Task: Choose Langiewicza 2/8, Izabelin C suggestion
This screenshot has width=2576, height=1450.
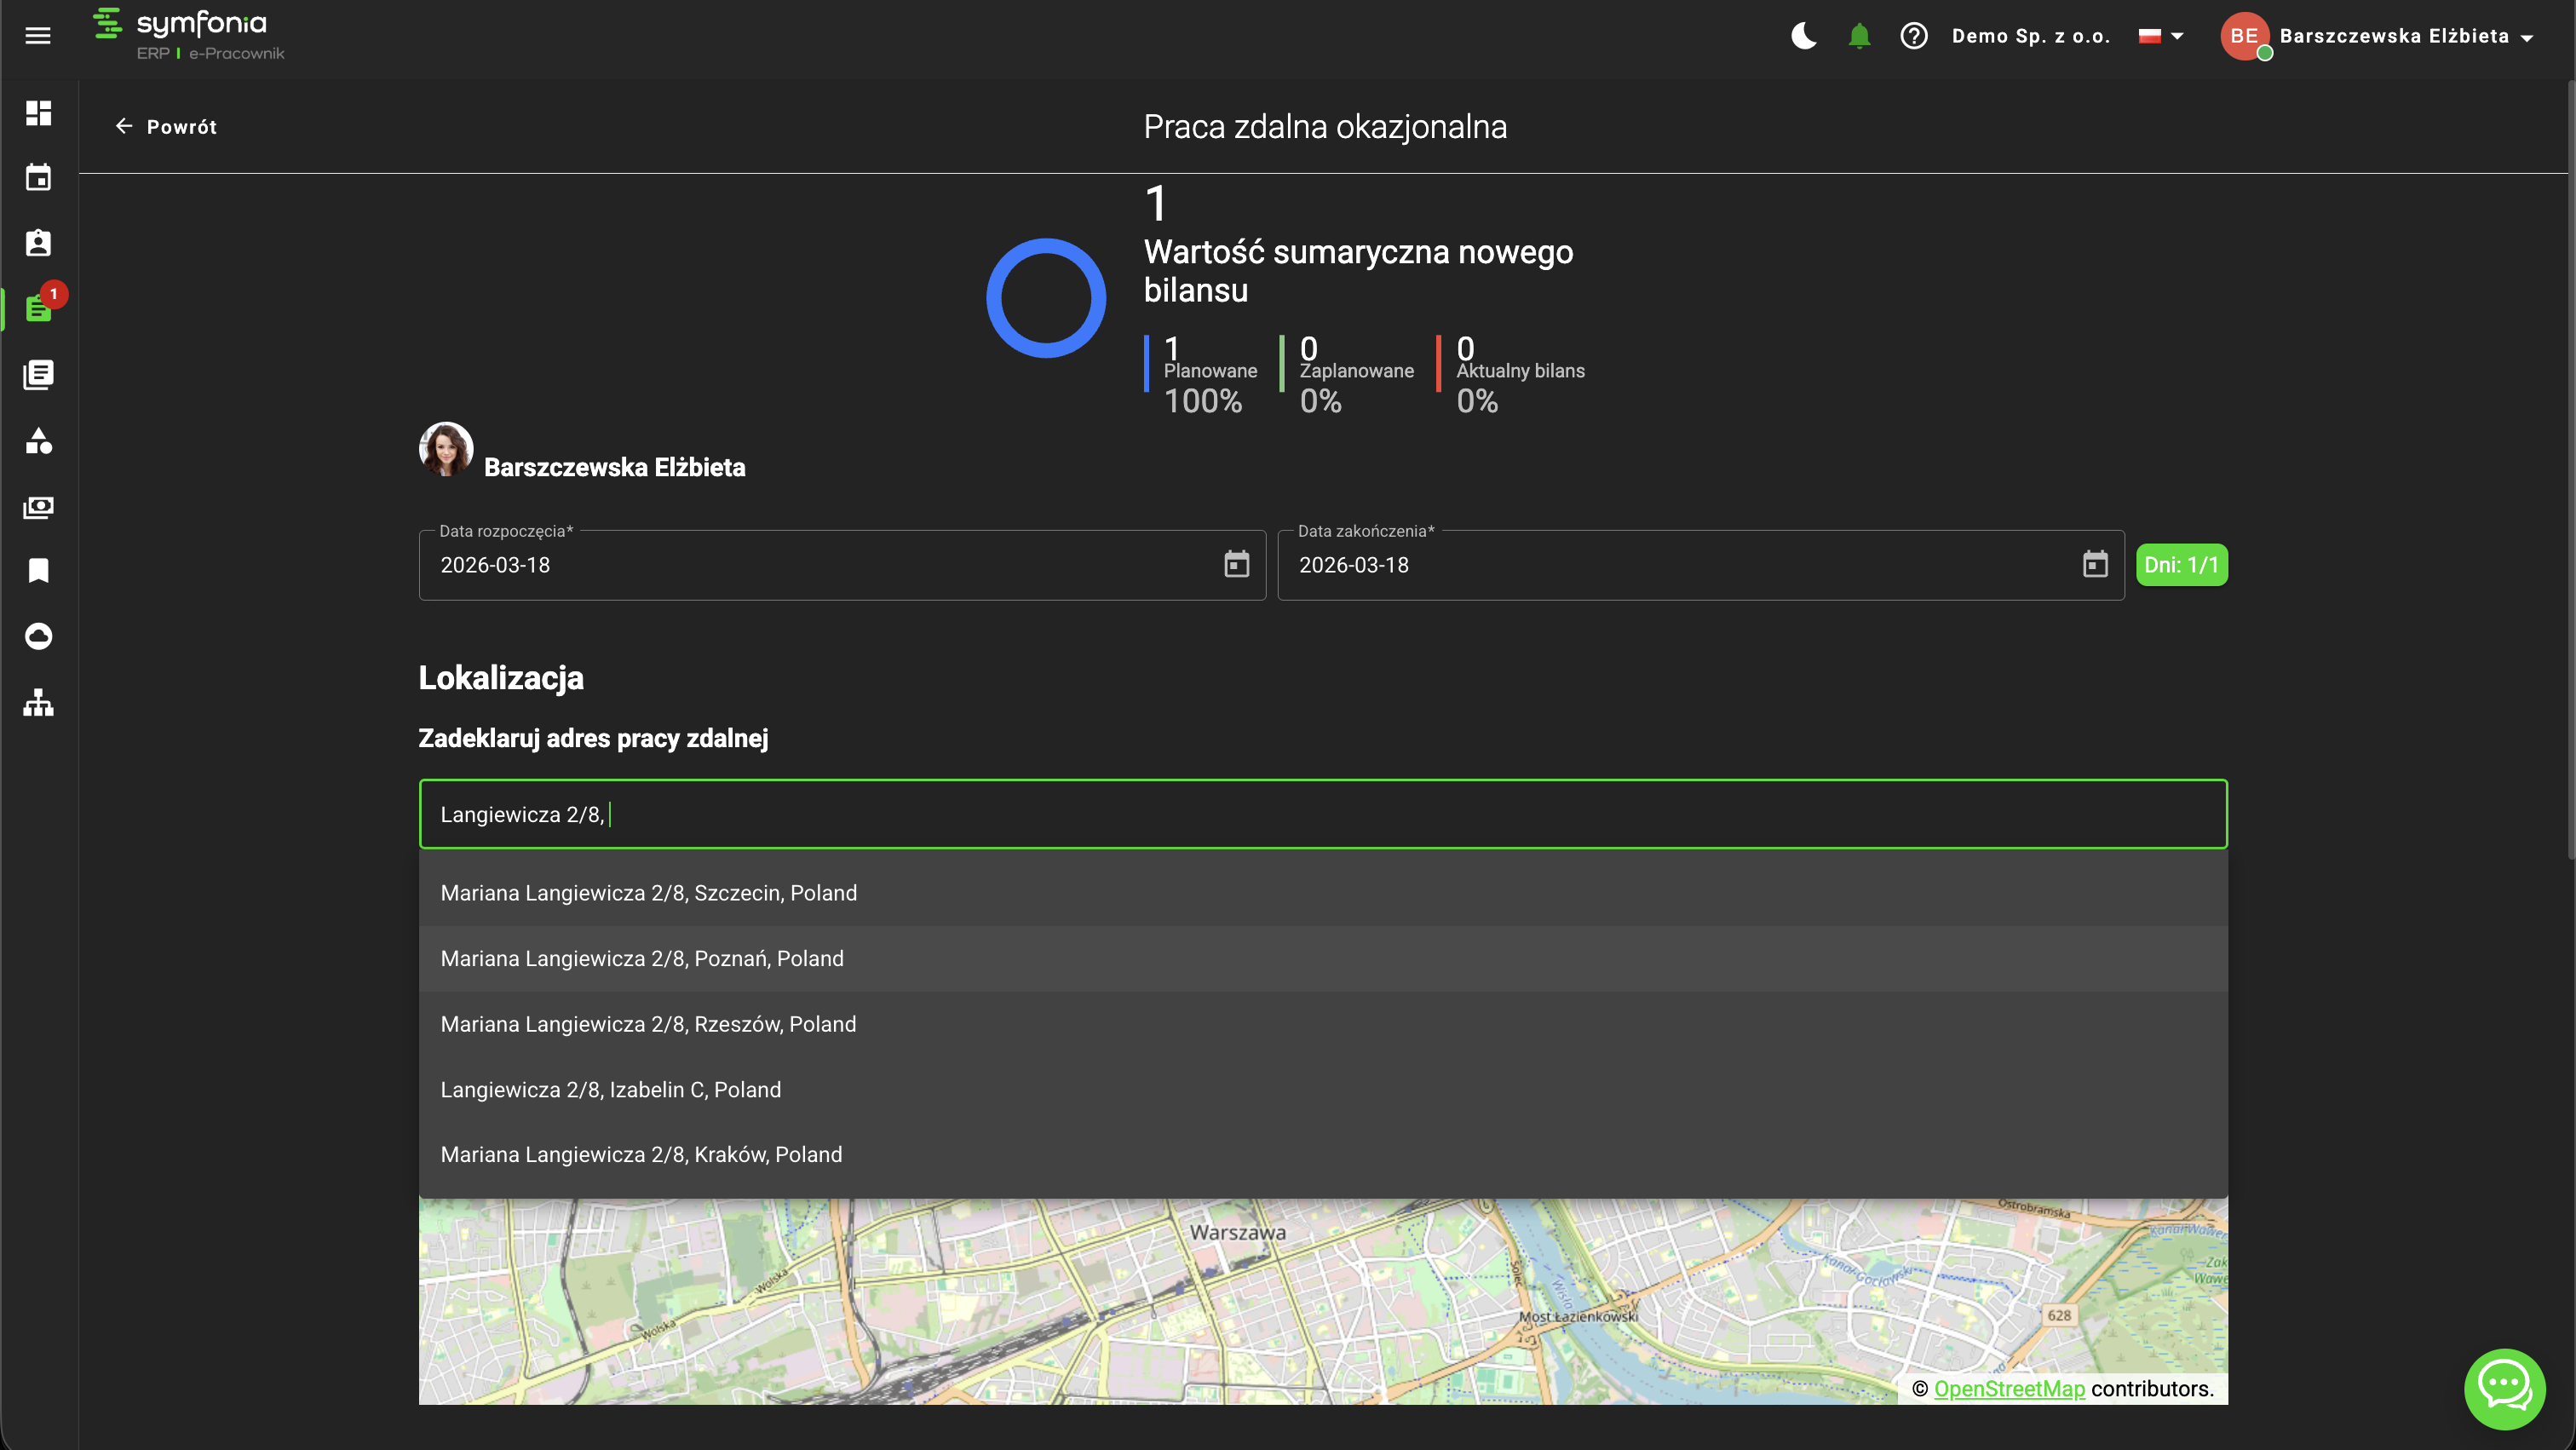Action: pyautogui.click(x=610, y=1089)
